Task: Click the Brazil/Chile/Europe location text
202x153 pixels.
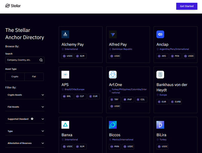Action: (74, 89)
